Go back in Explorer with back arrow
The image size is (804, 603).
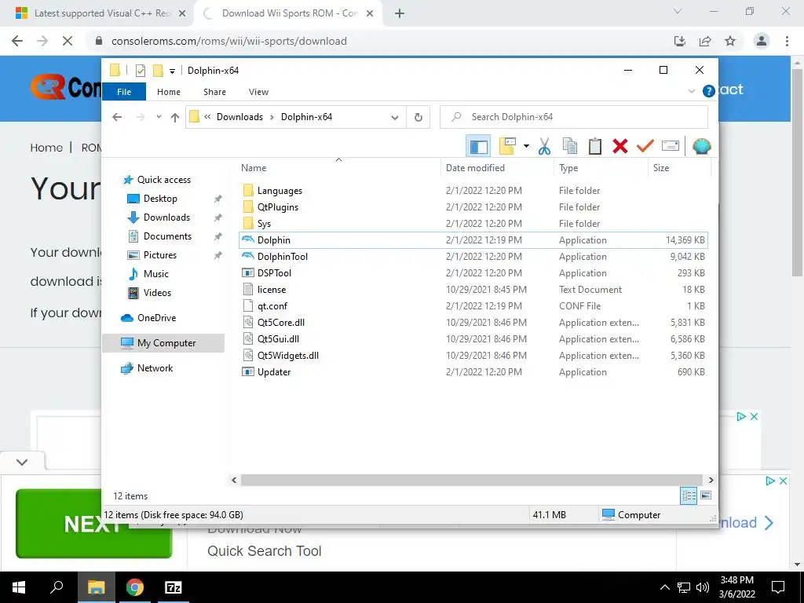[x=117, y=117]
